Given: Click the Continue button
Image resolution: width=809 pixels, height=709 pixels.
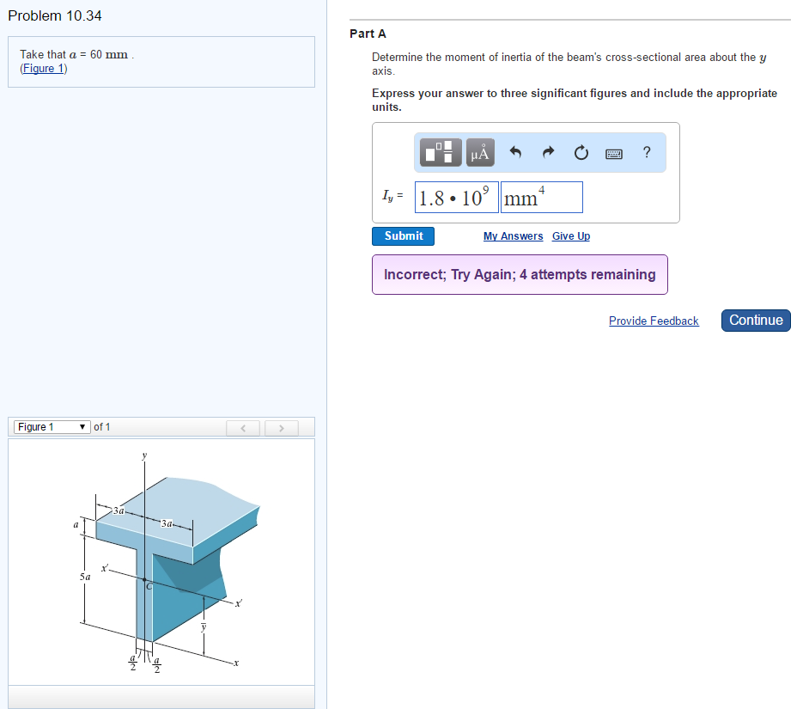Looking at the screenshot, I should [x=755, y=320].
